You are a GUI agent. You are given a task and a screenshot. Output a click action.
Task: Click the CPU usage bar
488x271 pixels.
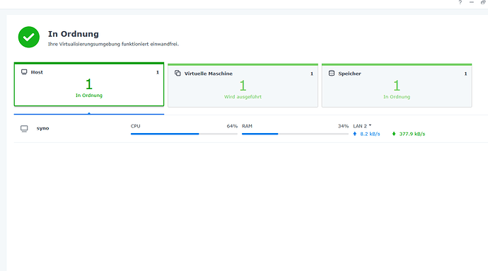tap(184, 134)
